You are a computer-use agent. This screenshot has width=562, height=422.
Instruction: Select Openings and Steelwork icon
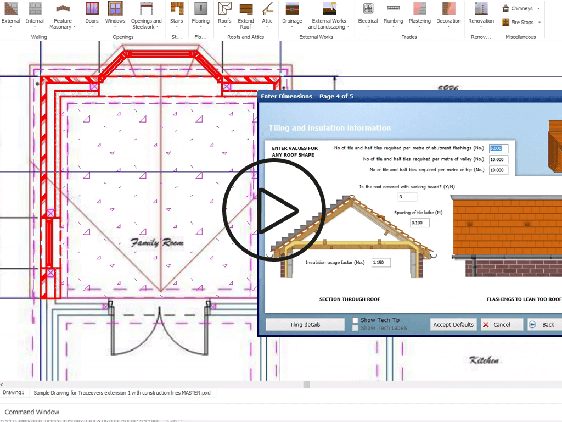point(146,9)
